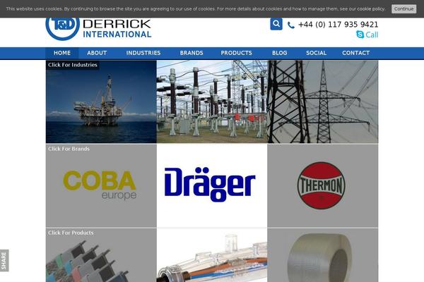Open the Brands menu item

pos(192,53)
